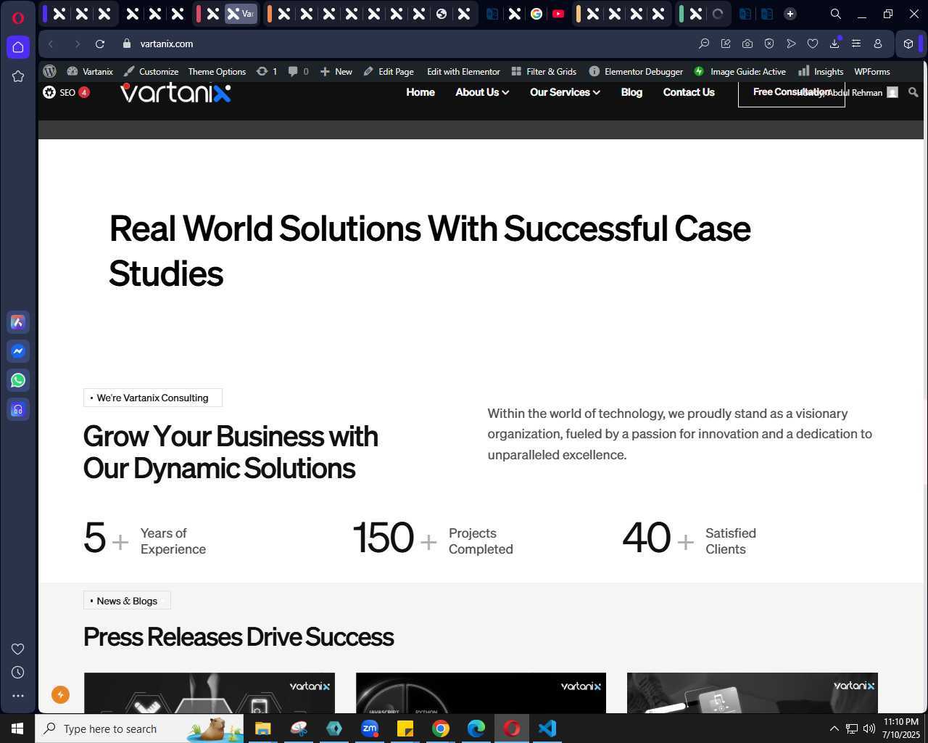Open the Windows Start menu

point(17,728)
